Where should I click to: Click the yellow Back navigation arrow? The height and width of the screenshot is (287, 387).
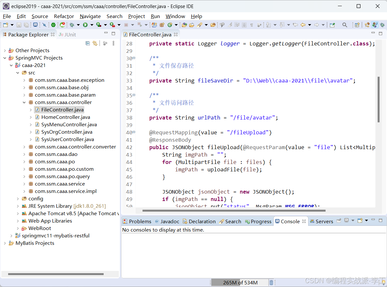pos(303,25)
